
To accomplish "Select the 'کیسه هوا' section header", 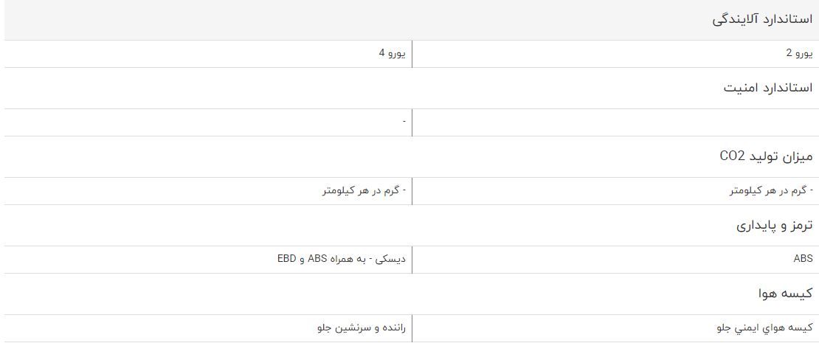I will pos(786,294).
